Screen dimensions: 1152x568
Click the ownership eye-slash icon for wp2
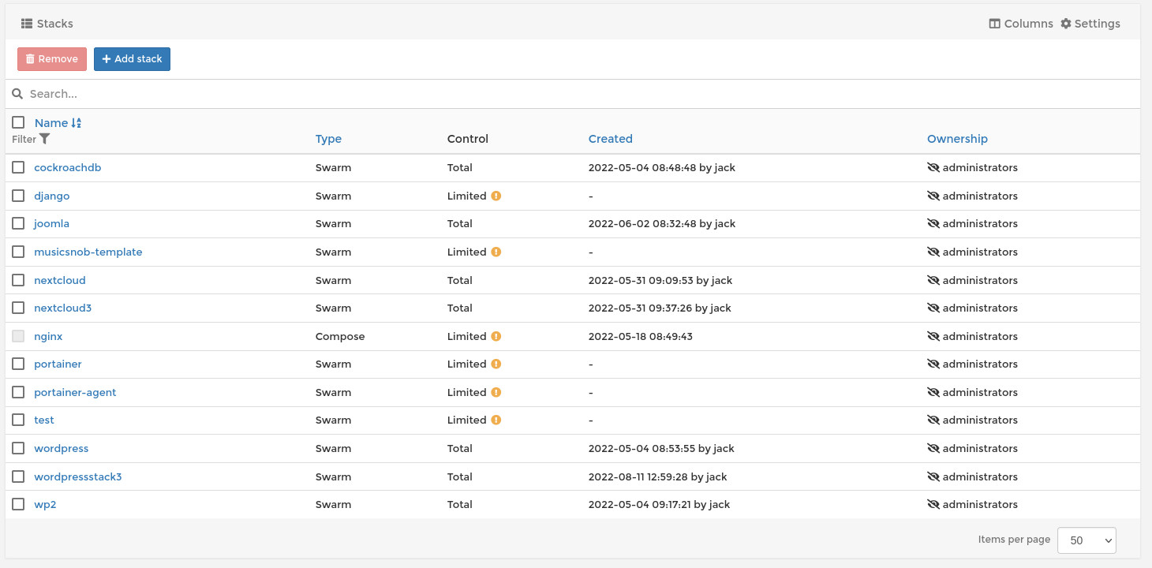tap(933, 505)
